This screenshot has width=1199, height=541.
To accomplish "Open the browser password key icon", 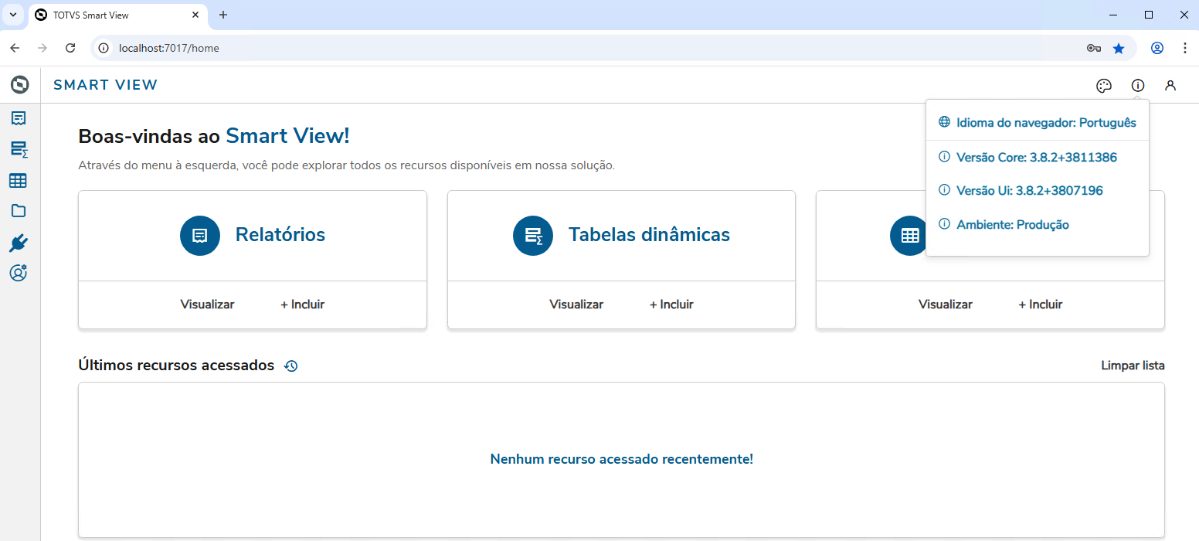I will [x=1093, y=48].
